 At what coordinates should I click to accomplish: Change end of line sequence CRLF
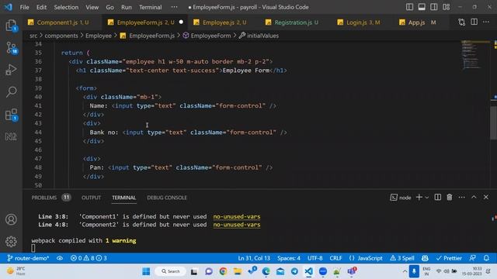pos(335,258)
